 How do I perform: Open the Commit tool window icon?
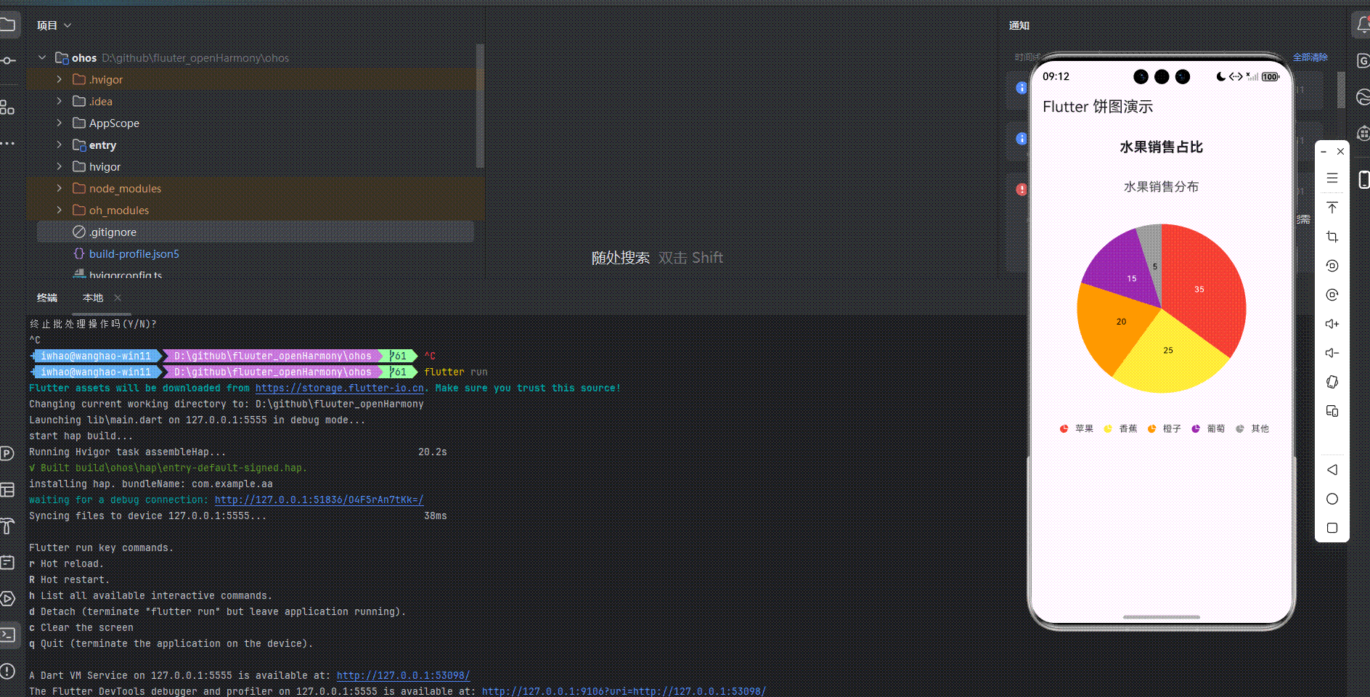pyautogui.click(x=7, y=60)
